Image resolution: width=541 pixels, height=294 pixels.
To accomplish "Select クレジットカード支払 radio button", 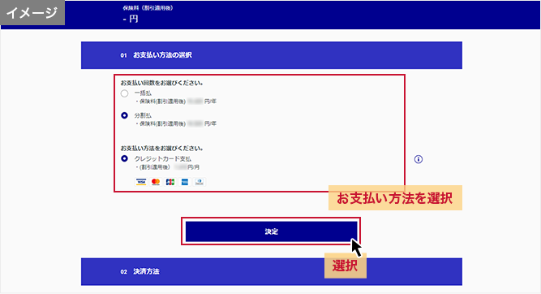I will click(x=125, y=158).
